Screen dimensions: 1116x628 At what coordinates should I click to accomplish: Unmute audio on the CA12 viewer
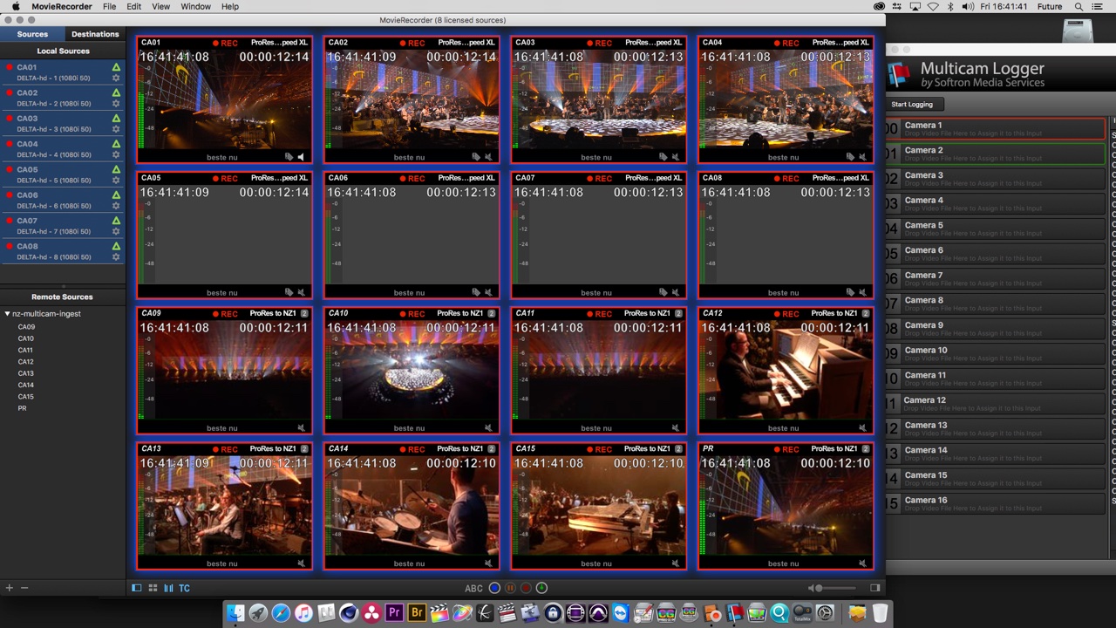tap(862, 428)
